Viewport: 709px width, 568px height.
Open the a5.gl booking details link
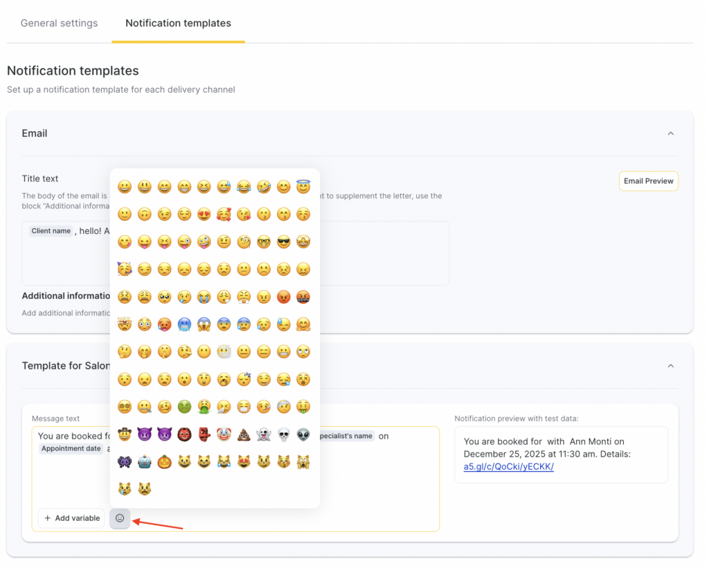(x=508, y=466)
